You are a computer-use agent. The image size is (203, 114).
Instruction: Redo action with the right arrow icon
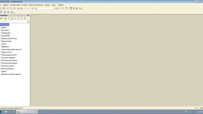(x=28, y=9)
